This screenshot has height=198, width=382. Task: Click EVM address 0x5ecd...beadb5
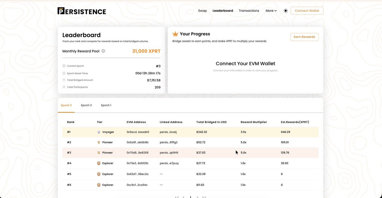[138, 132]
